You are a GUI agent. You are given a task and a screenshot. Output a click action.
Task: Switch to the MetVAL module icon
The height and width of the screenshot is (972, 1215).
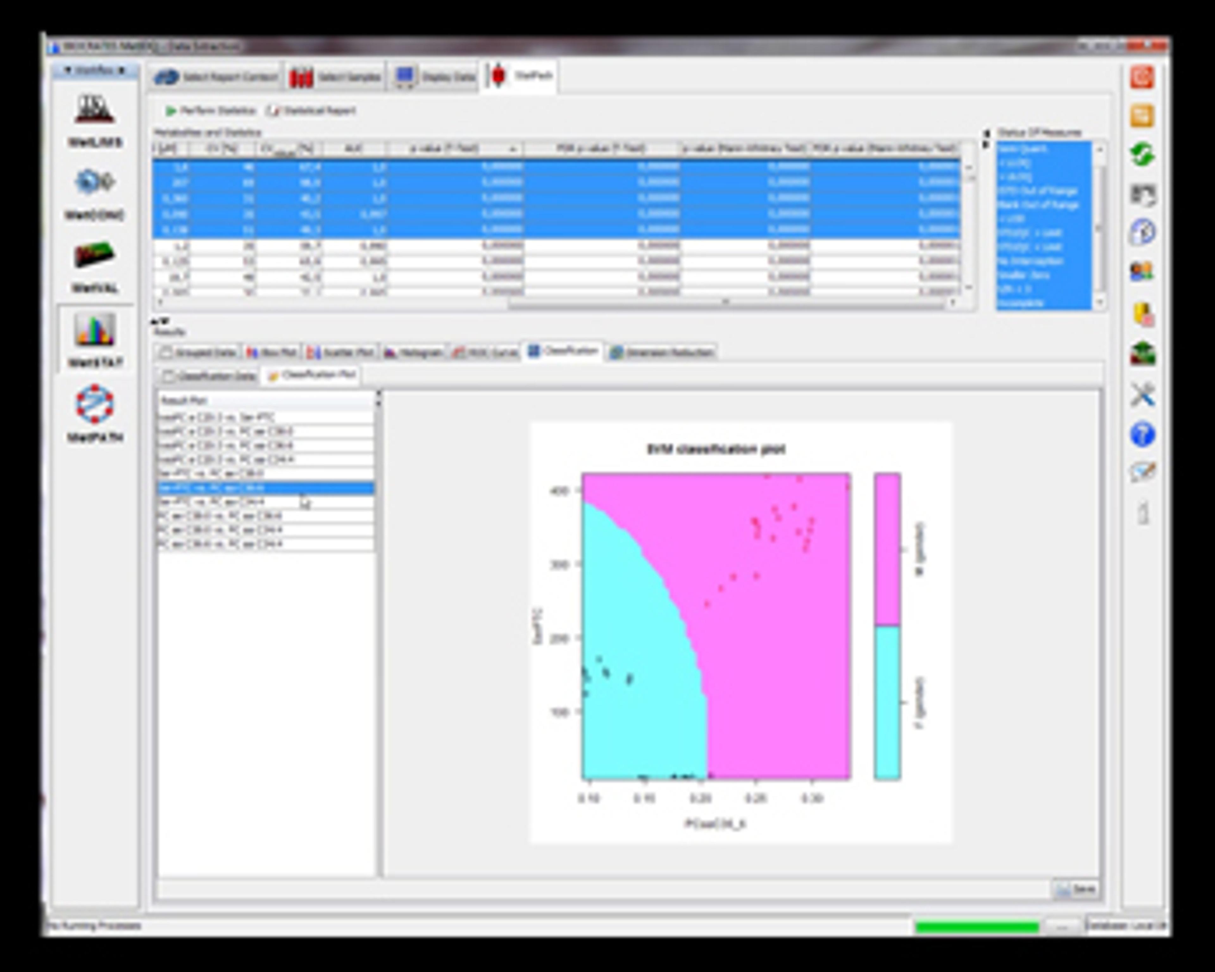coord(95,255)
